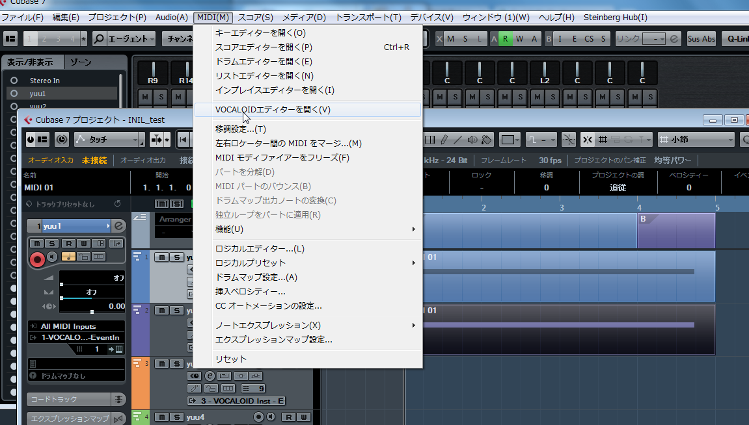Click the snap to zero crossing icon
The width and height of the screenshot is (749, 425).
[x=569, y=139]
